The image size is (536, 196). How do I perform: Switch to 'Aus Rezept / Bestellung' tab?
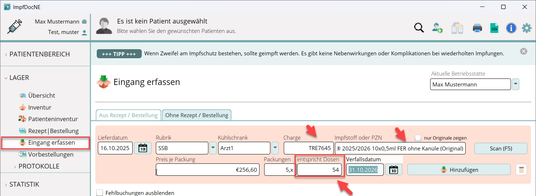tap(128, 115)
